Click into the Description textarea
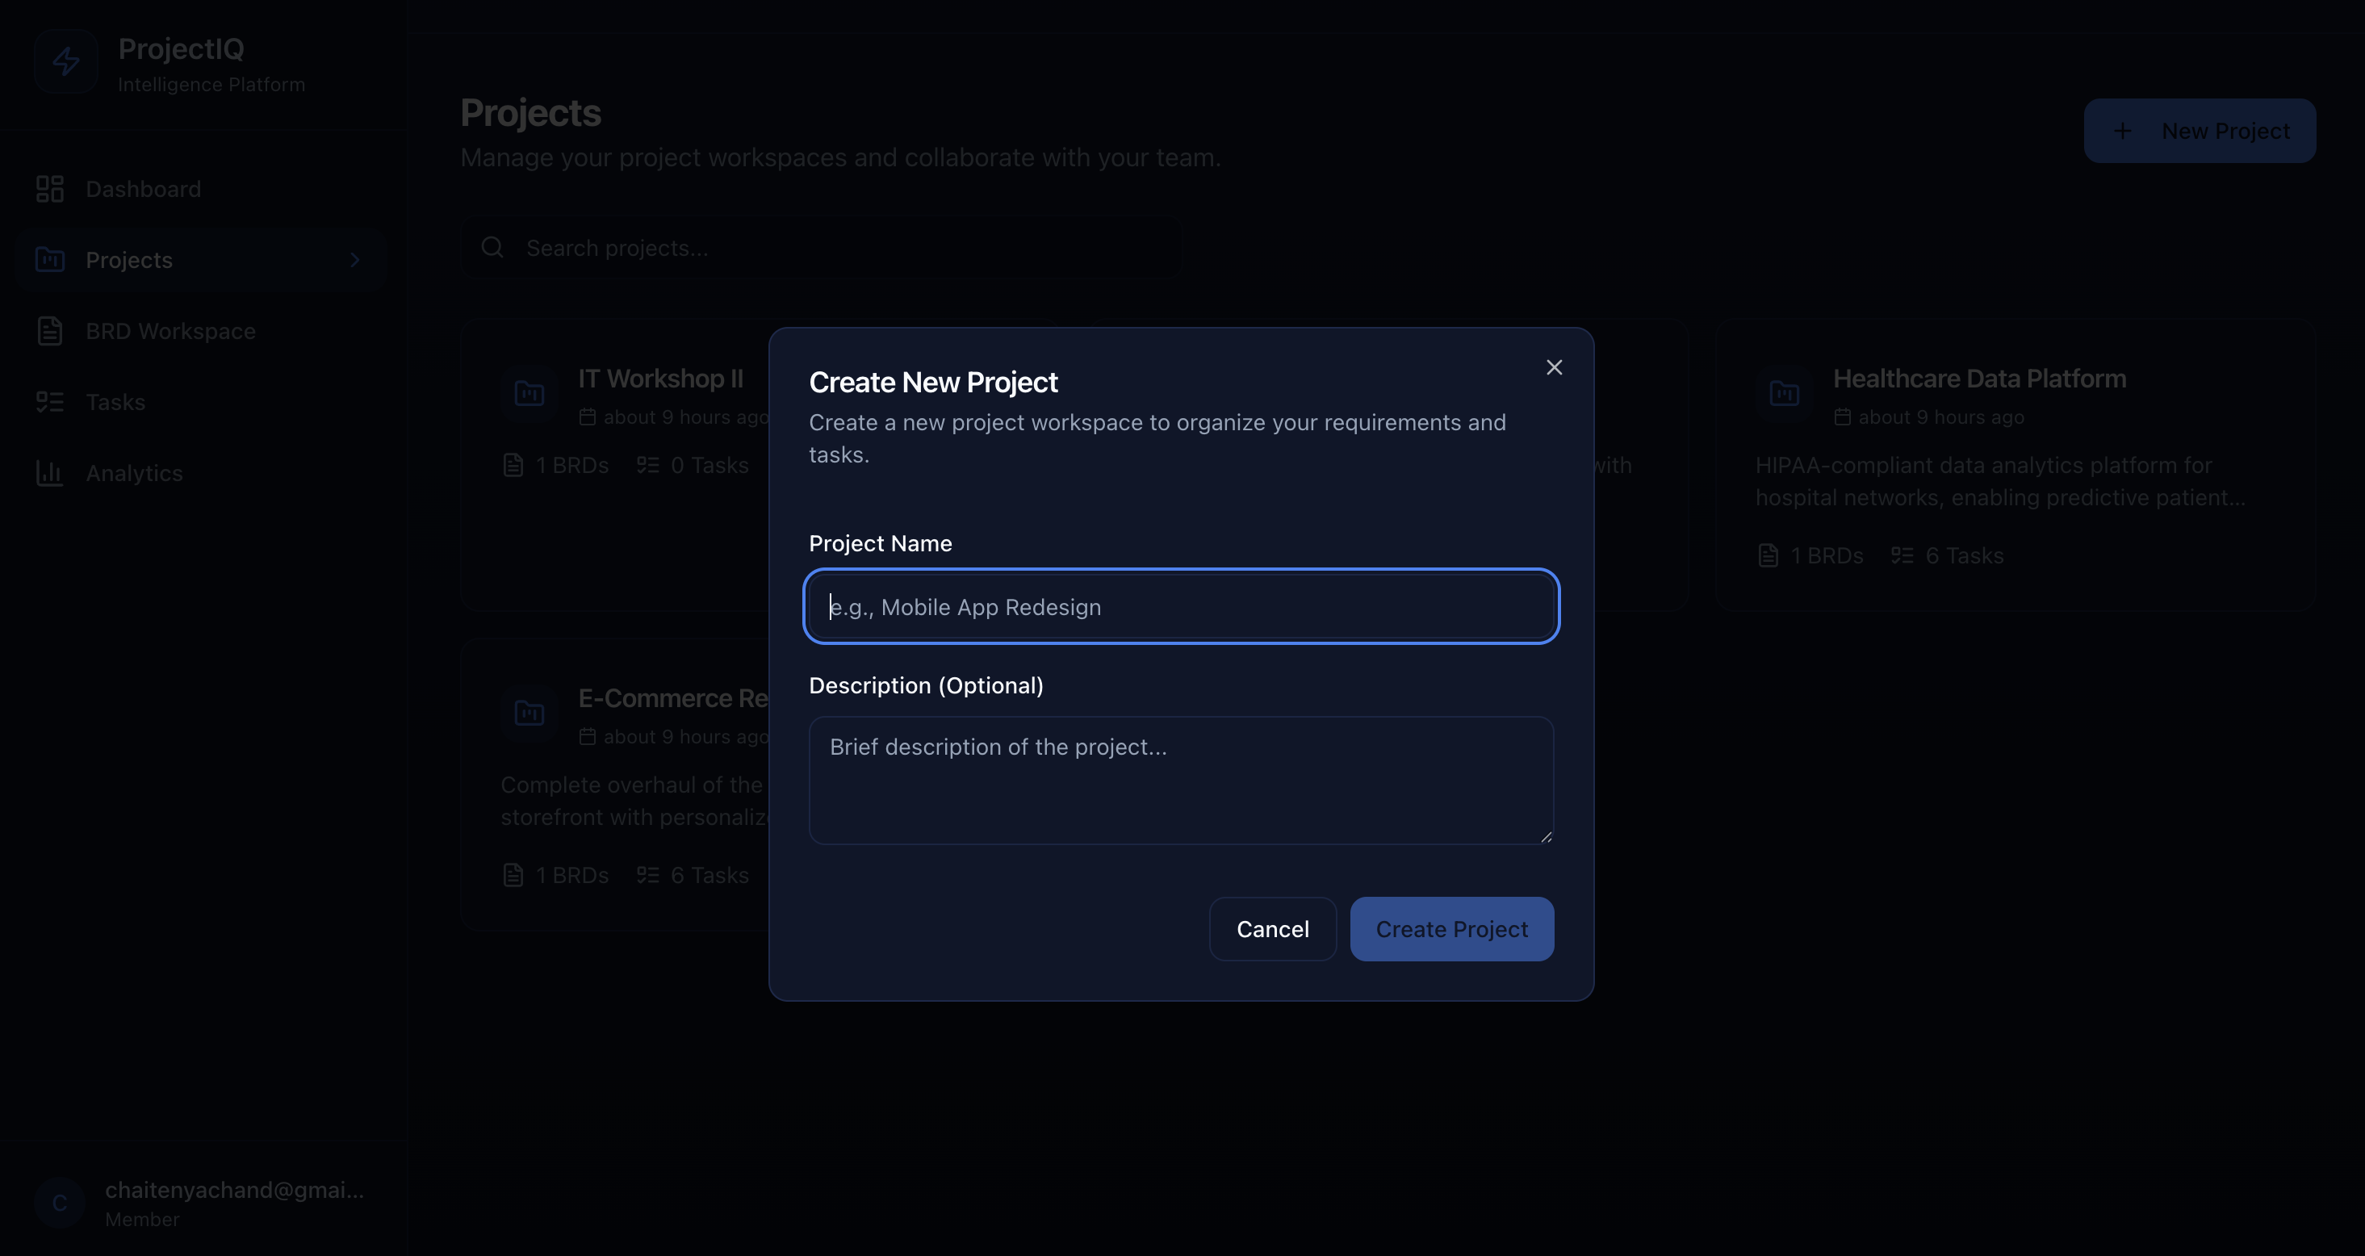Viewport: 2365px width, 1256px height. click(1181, 780)
